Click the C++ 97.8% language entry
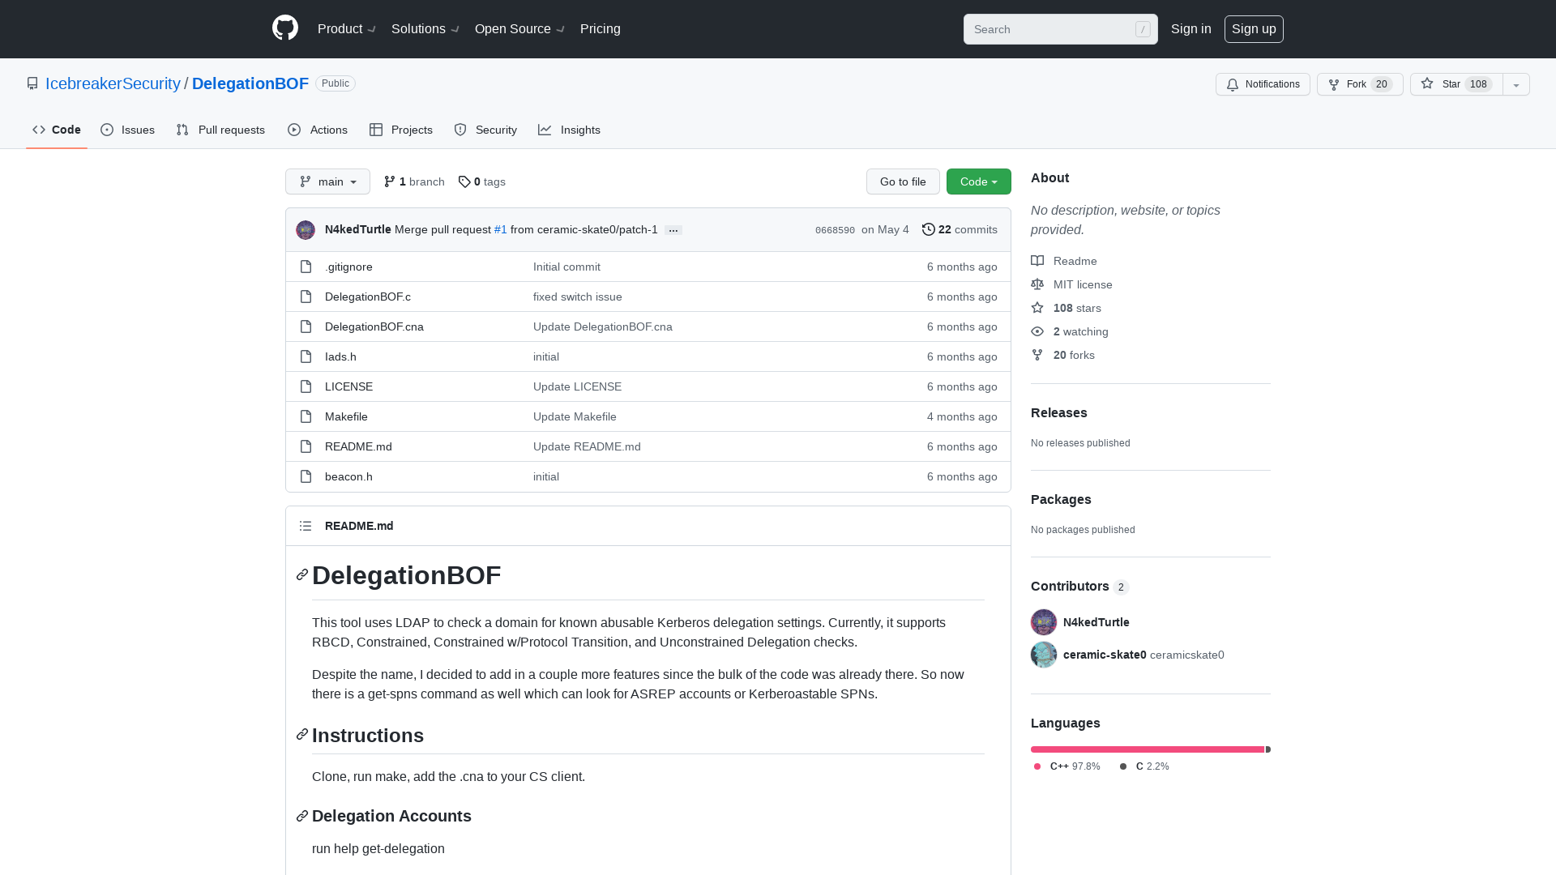Image resolution: width=1556 pixels, height=875 pixels. (x=1067, y=766)
